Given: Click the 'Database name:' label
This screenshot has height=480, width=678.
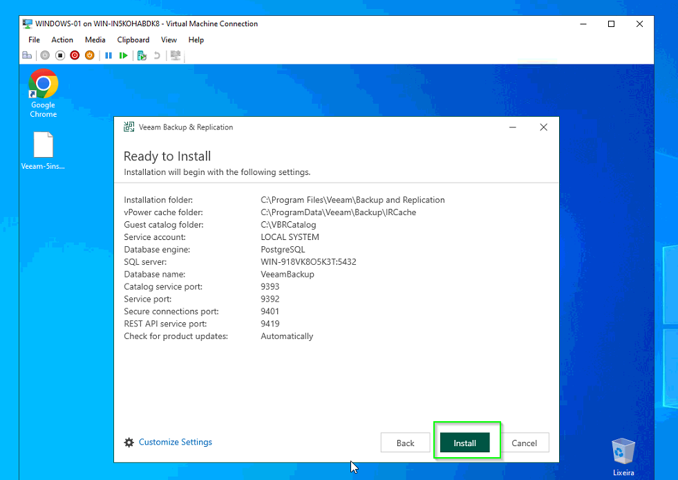Looking at the screenshot, I should (x=154, y=275).
